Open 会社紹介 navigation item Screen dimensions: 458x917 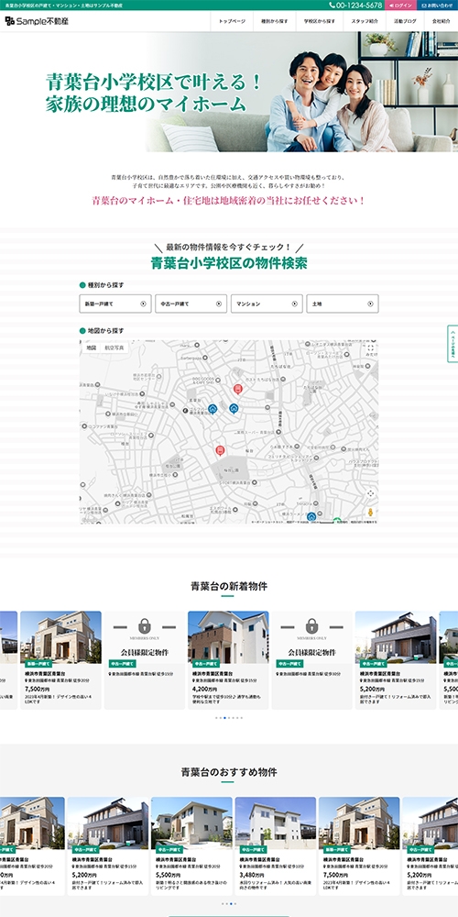[442, 21]
